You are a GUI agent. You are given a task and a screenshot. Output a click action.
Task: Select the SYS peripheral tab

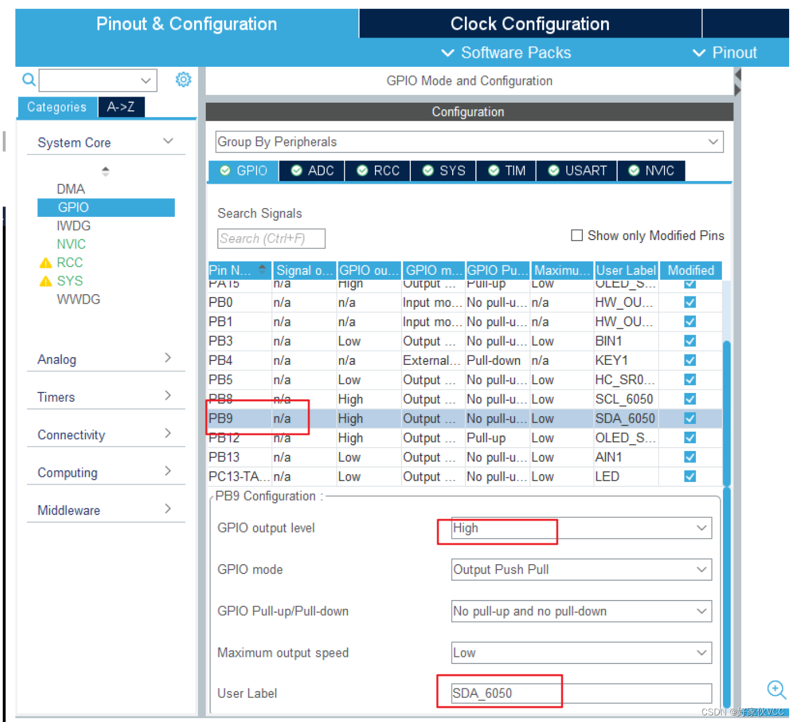click(x=443, y=171)
